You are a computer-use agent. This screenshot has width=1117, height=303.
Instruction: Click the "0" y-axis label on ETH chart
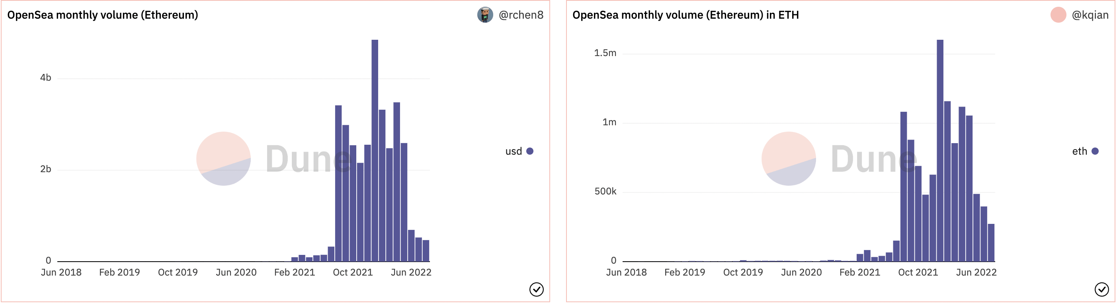(613, 260)
